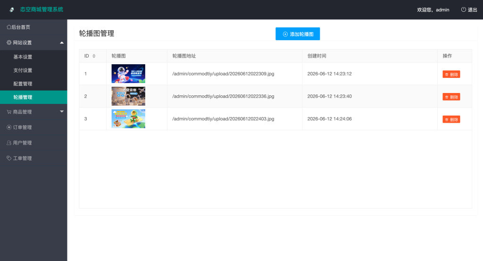
Task: Click the timestamp 2026-06-12 14:23:40
Action: (329, 96)
